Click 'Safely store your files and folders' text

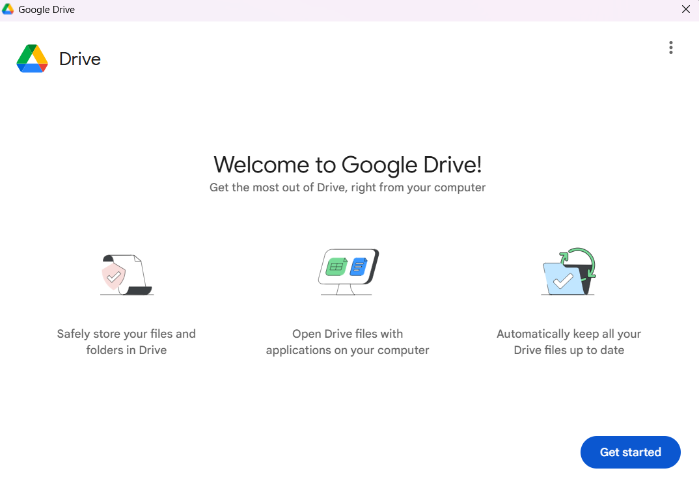[127, 342]
